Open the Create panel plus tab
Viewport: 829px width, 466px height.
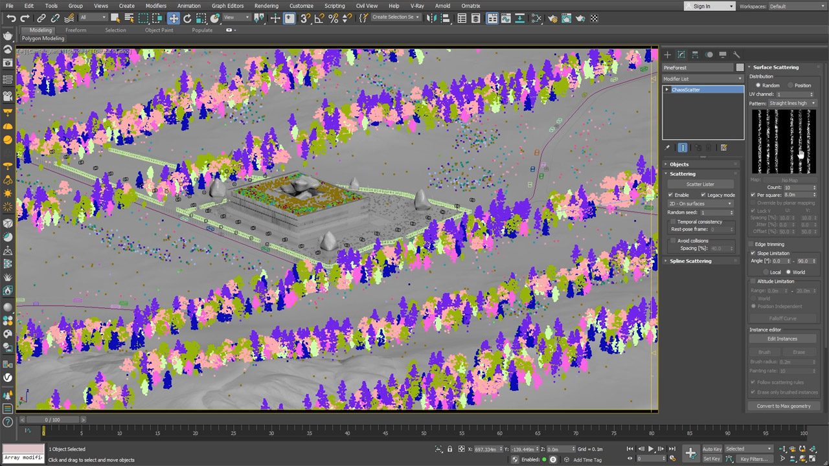[668, 54]
